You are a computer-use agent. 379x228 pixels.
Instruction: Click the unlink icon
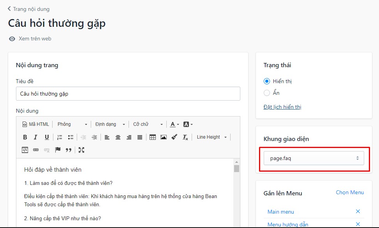(x=47, y=150)
